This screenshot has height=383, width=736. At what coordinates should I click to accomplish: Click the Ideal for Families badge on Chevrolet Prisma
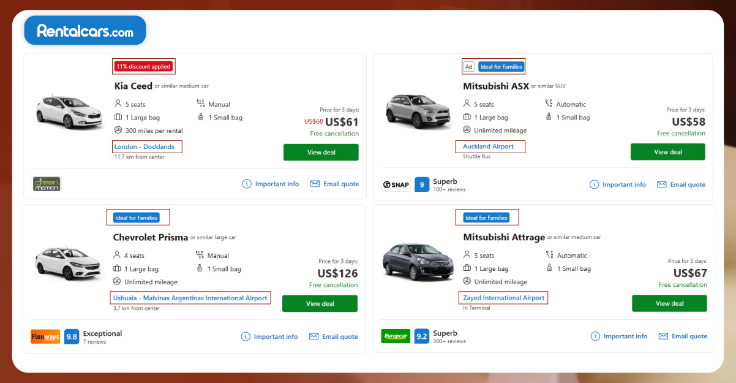138,217
